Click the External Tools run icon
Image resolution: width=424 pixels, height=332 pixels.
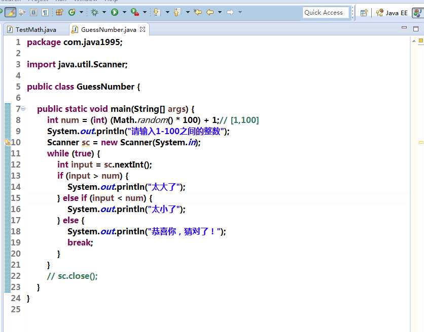135,12
